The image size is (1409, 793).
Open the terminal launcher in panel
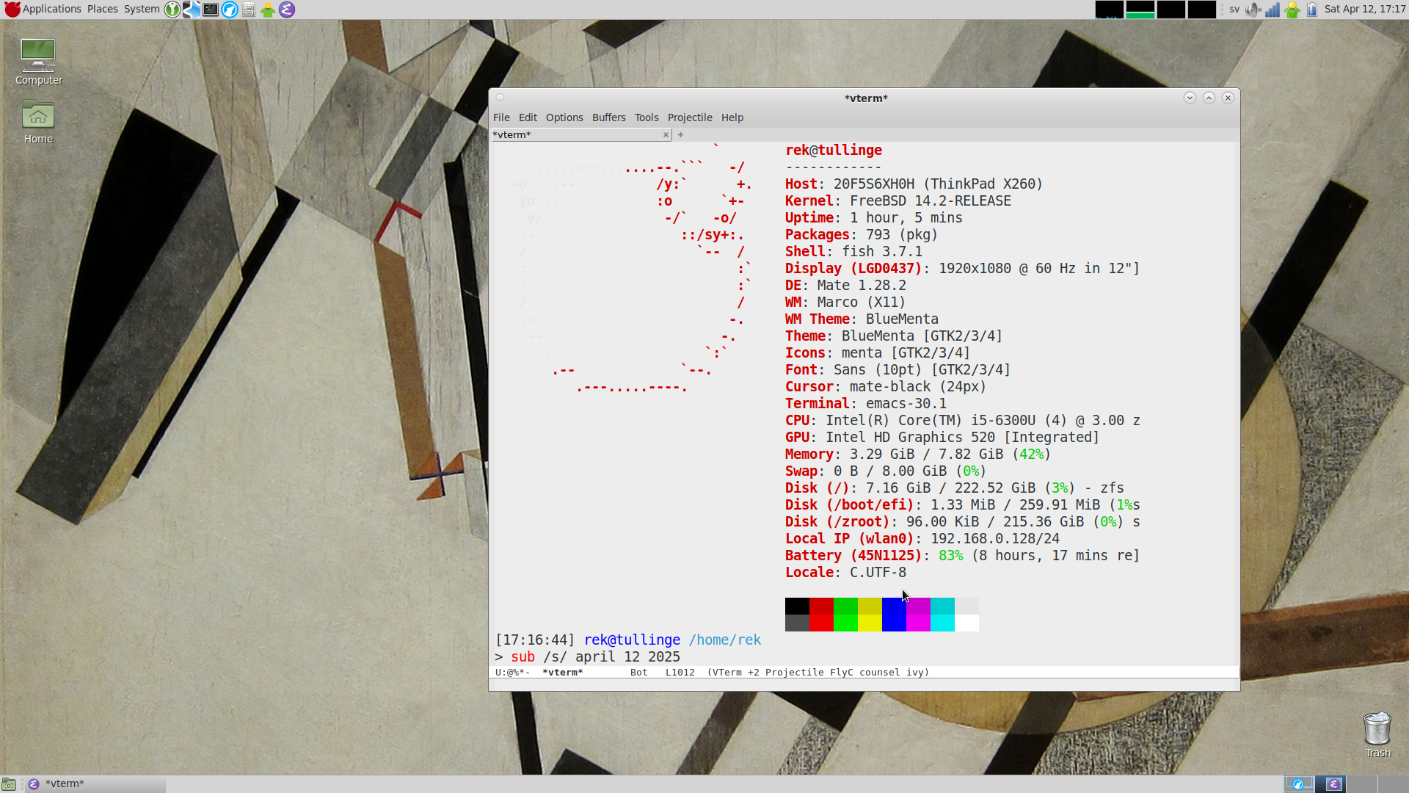pos(211,10)
